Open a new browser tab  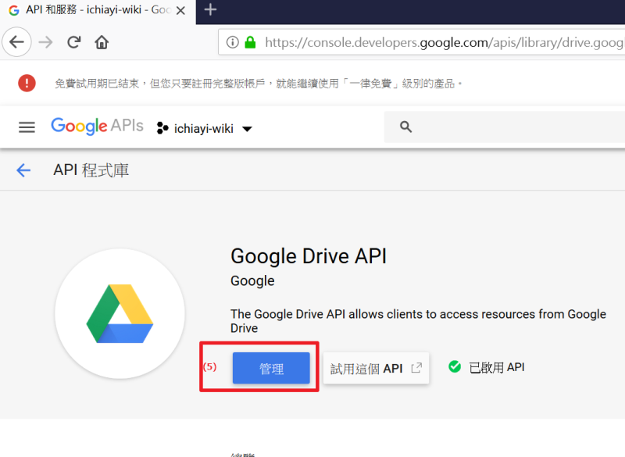tap(210, 9)
